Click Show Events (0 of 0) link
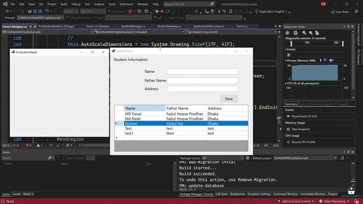Image resolution: width=363 pixels, height=204 pixels. pos(304,116)
